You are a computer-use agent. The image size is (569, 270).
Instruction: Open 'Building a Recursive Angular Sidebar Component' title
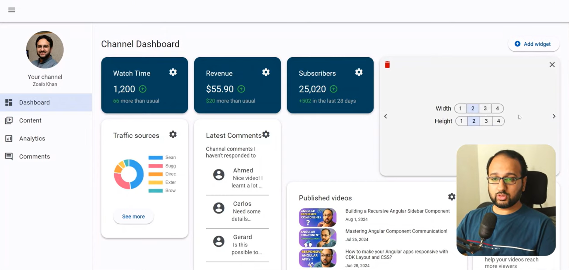(397, 211)
